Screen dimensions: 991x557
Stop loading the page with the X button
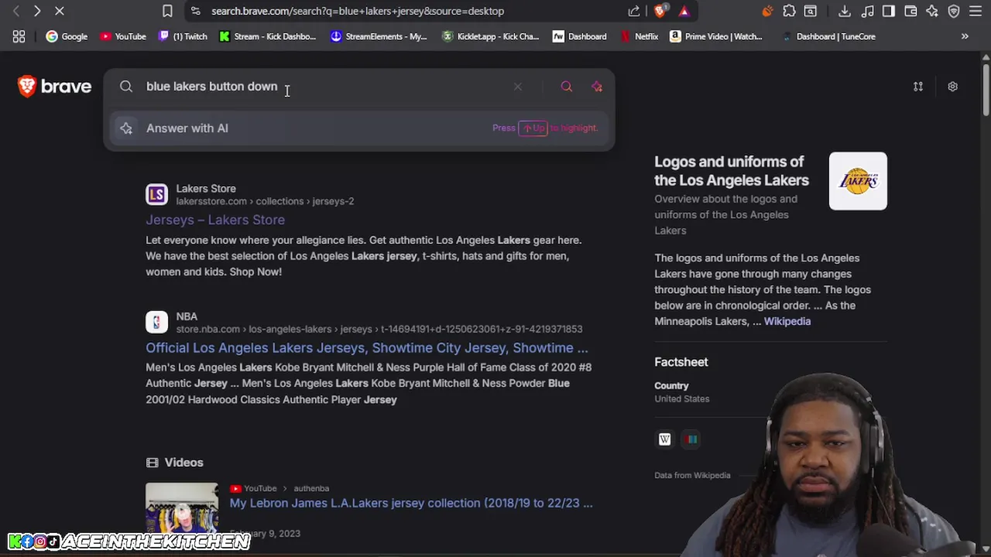click(x=59, y=11)
